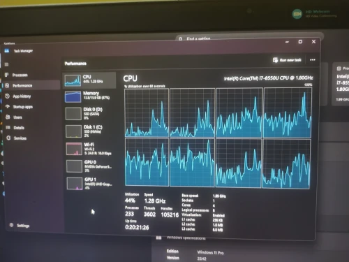Click the Run new task button label

click(290, 60)
